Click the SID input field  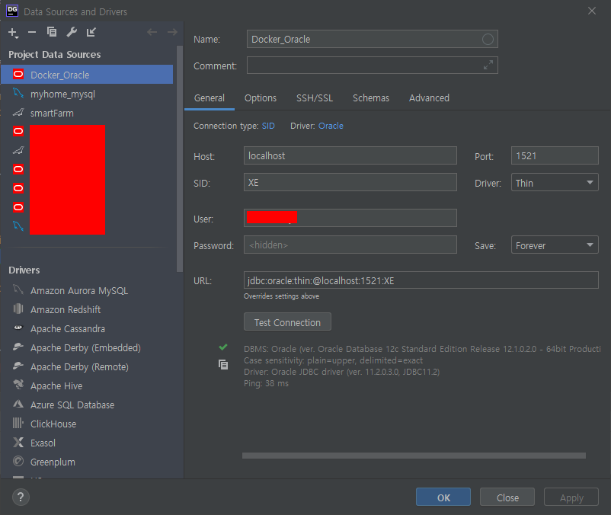pos(350,182)
